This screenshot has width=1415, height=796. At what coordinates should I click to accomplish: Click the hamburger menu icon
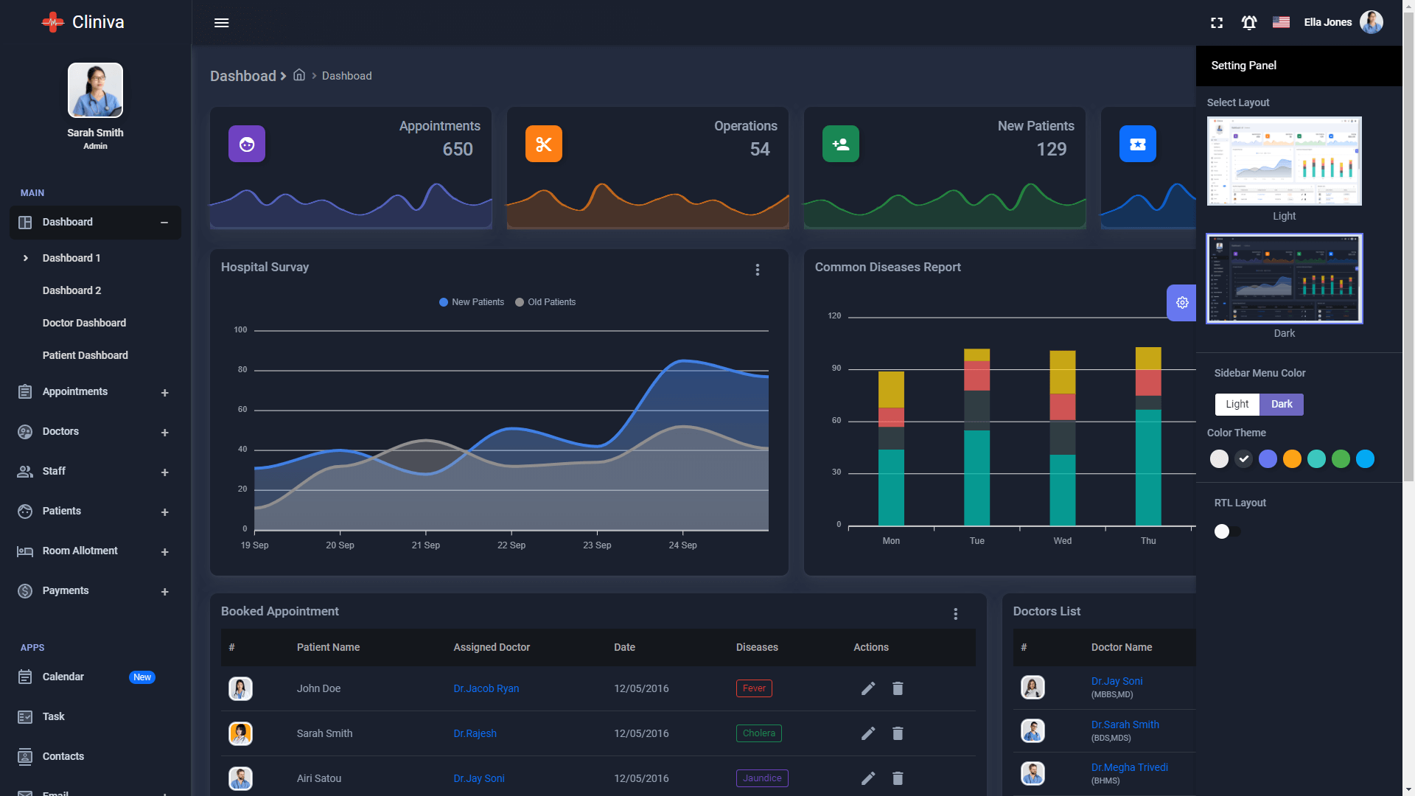(221, 23)
